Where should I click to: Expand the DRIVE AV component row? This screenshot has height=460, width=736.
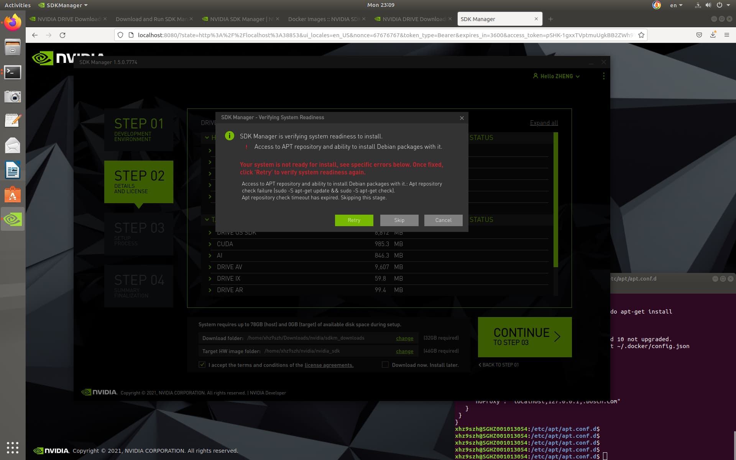[x=210, y=267]
